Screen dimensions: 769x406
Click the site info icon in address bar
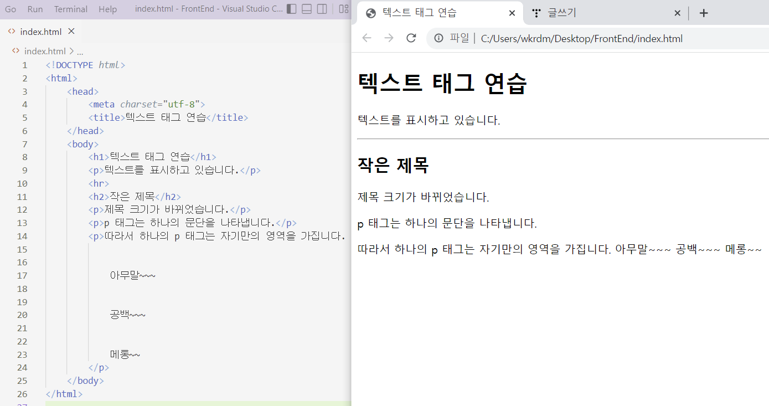tap(439, 38)
